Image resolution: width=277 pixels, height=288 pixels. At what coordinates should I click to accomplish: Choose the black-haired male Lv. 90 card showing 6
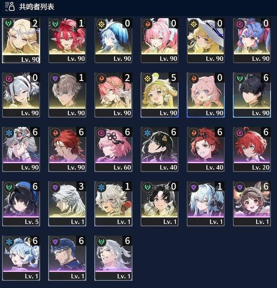coord(252,95)
